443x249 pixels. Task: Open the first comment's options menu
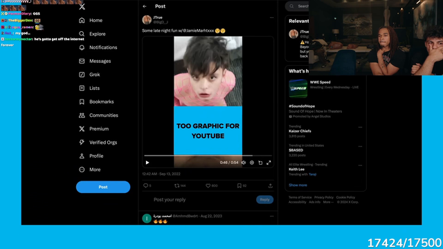click(271, 216)
